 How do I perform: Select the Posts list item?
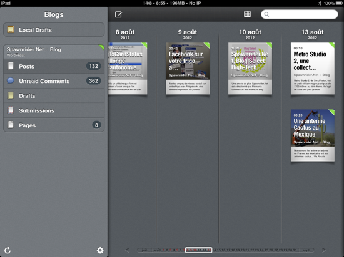pyautogui.click(x=54, y=66)
